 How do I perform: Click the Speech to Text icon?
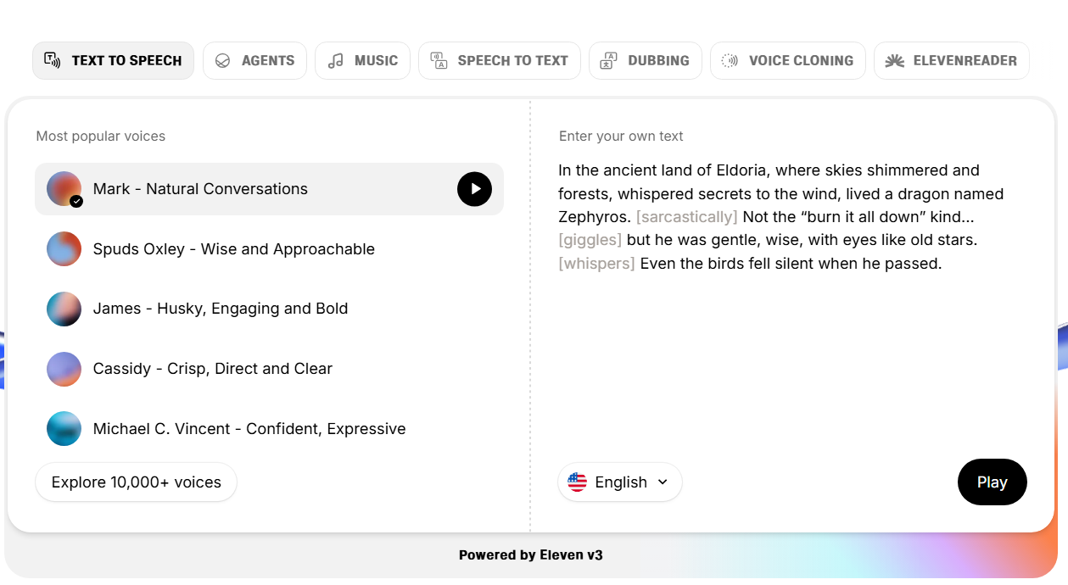click(439, 61)
